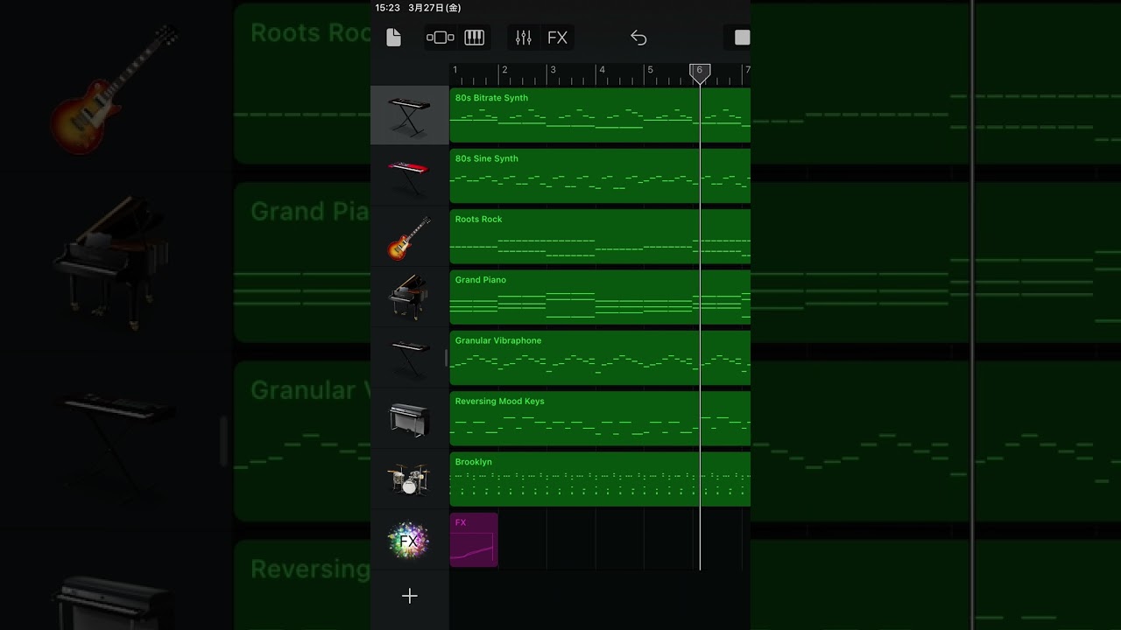The height and width of the screenshot is (630, 1121).
Task: Grab the track header resize handle
Action: (x=446, y=358)
